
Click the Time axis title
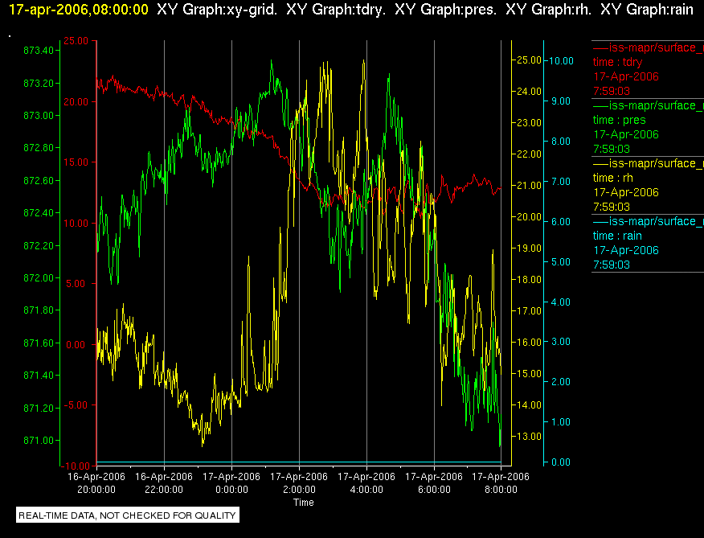[x=304, y=503]
